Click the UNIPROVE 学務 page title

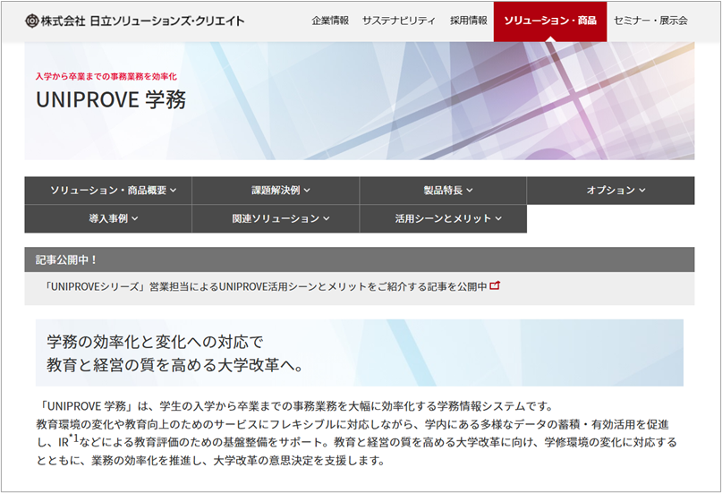(111, 99)
